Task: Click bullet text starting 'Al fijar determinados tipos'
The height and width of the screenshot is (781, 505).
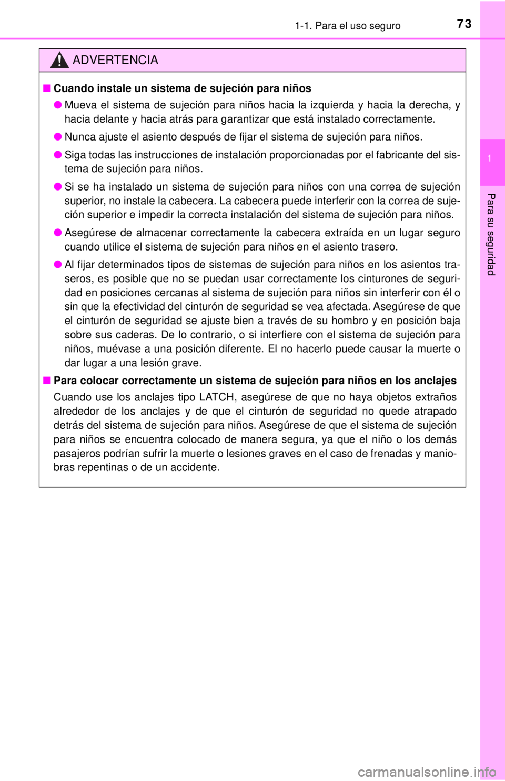Action: click(262, 314)
